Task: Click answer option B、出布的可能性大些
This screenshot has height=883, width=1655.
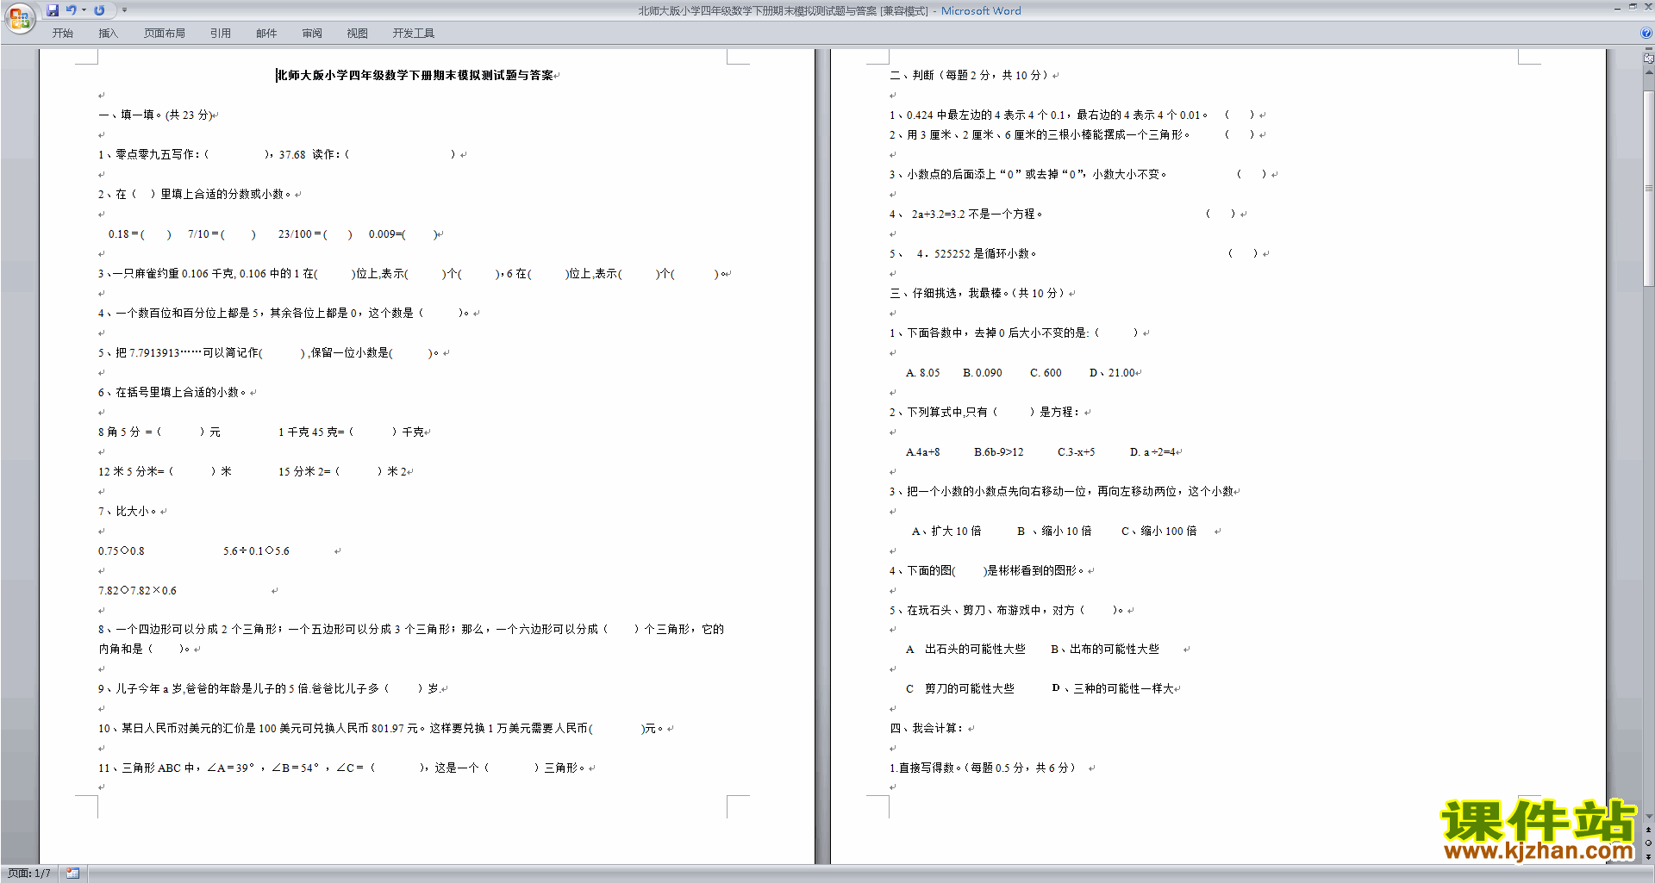Action: coord(1104,650)
